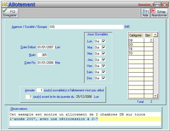Viewport: 170px width, 131px height.
Task: Toggle the Jeu. working day checkbox
Action: (104, 60)
